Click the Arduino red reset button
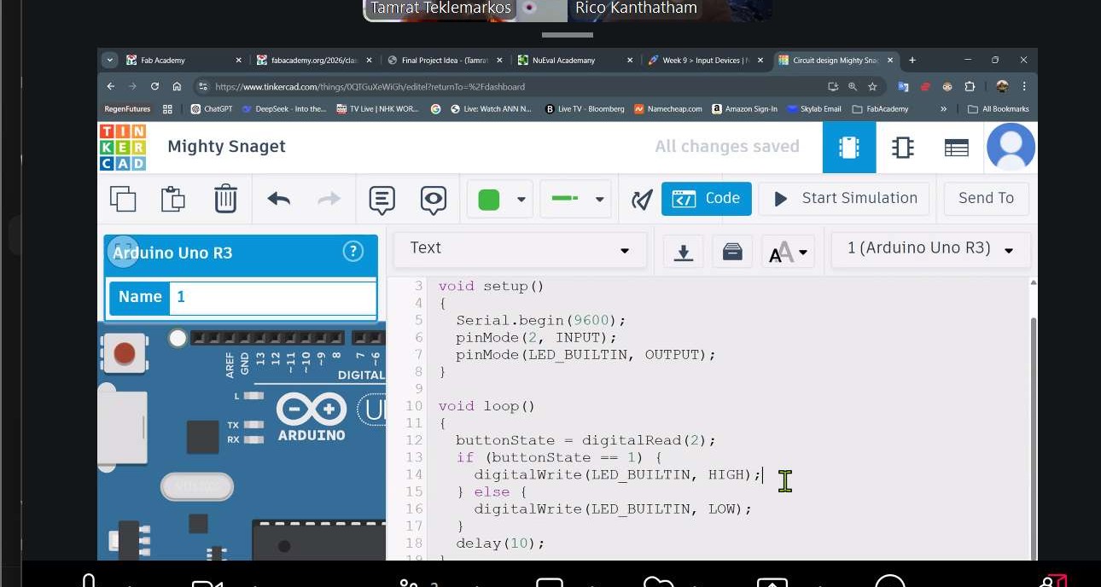The width and height of the screenshot is (1101, 587). tap(125, 353)
